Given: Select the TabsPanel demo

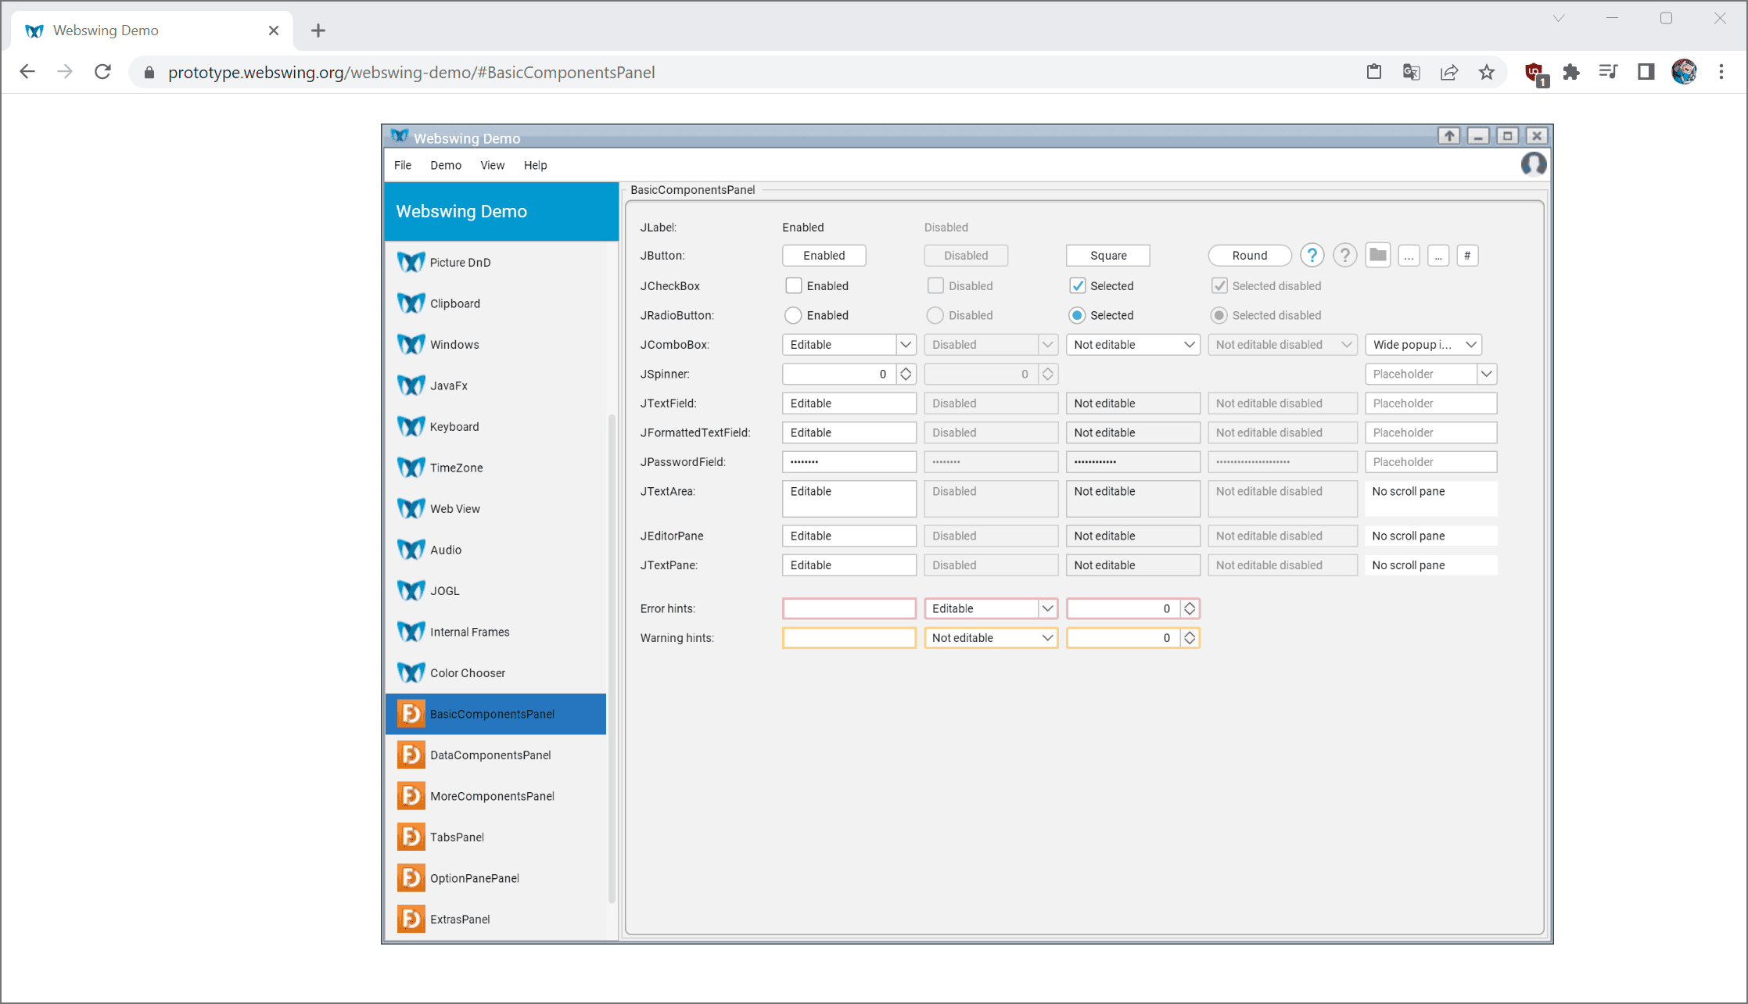Looking at the screenshot, I should click(x=457, y=837).
